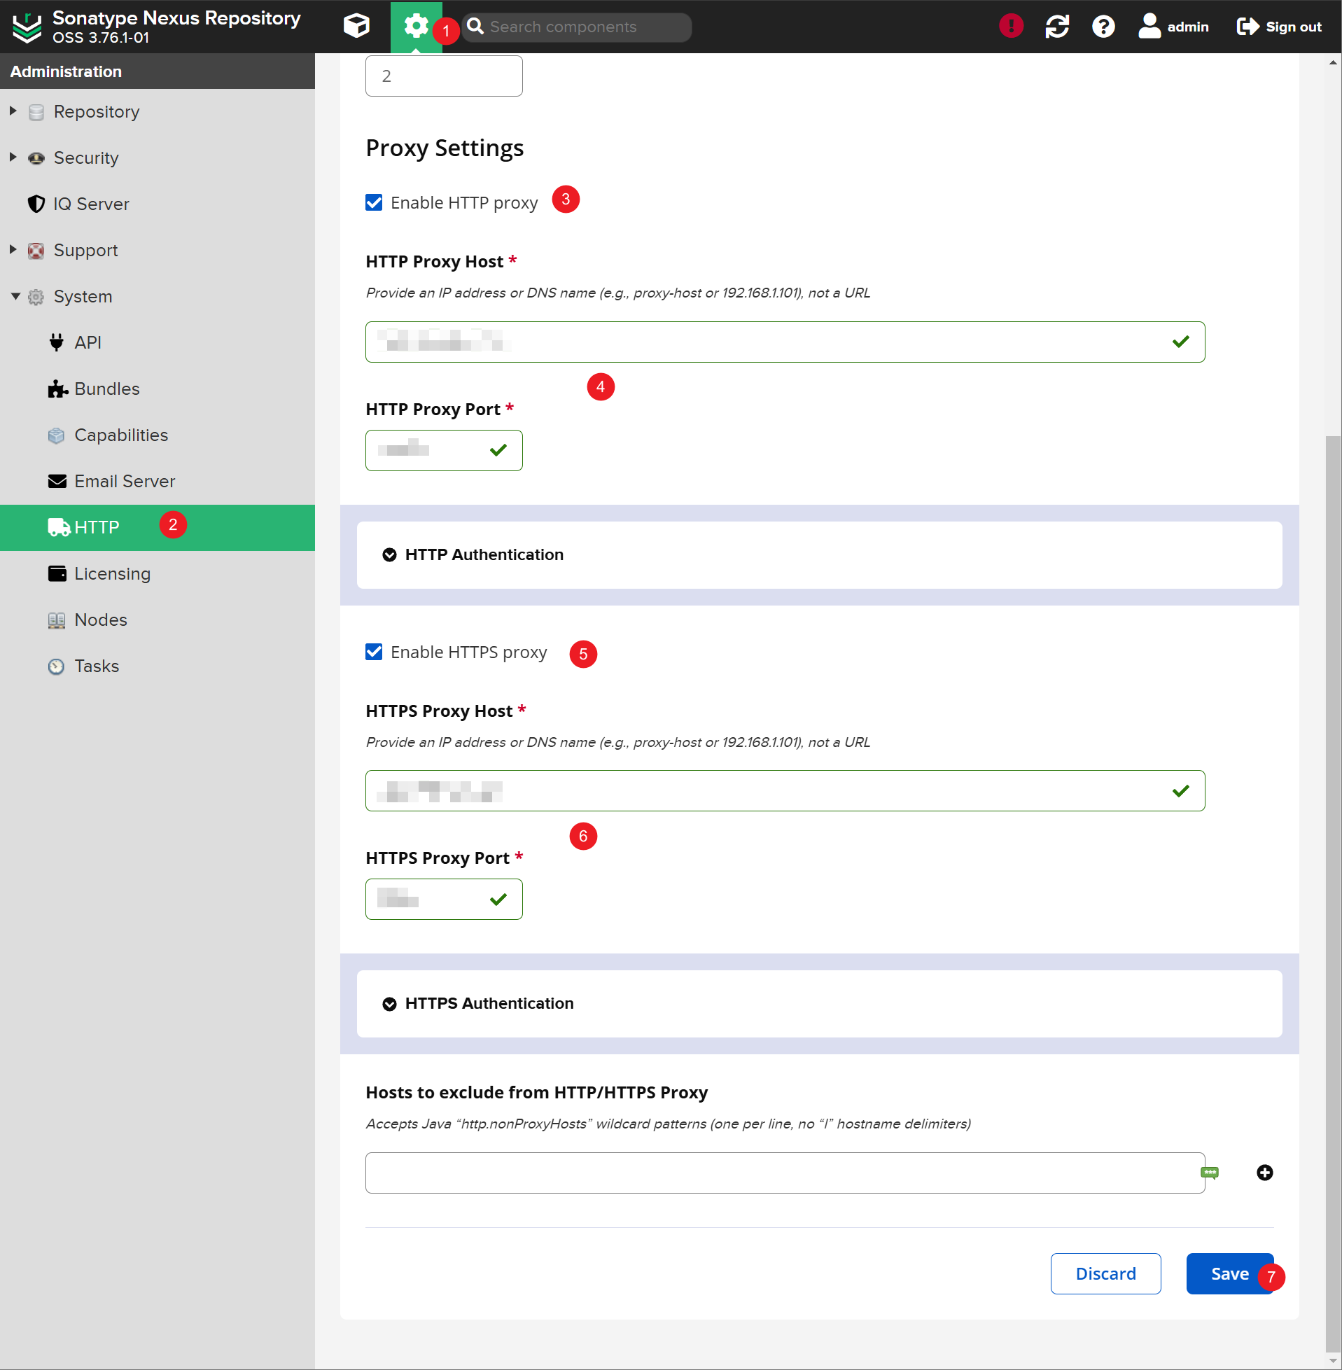Expand the HTTP Authentication section
This screenshot has height=1370, width=1342.
pyautogui.click(x=819, y=554)
